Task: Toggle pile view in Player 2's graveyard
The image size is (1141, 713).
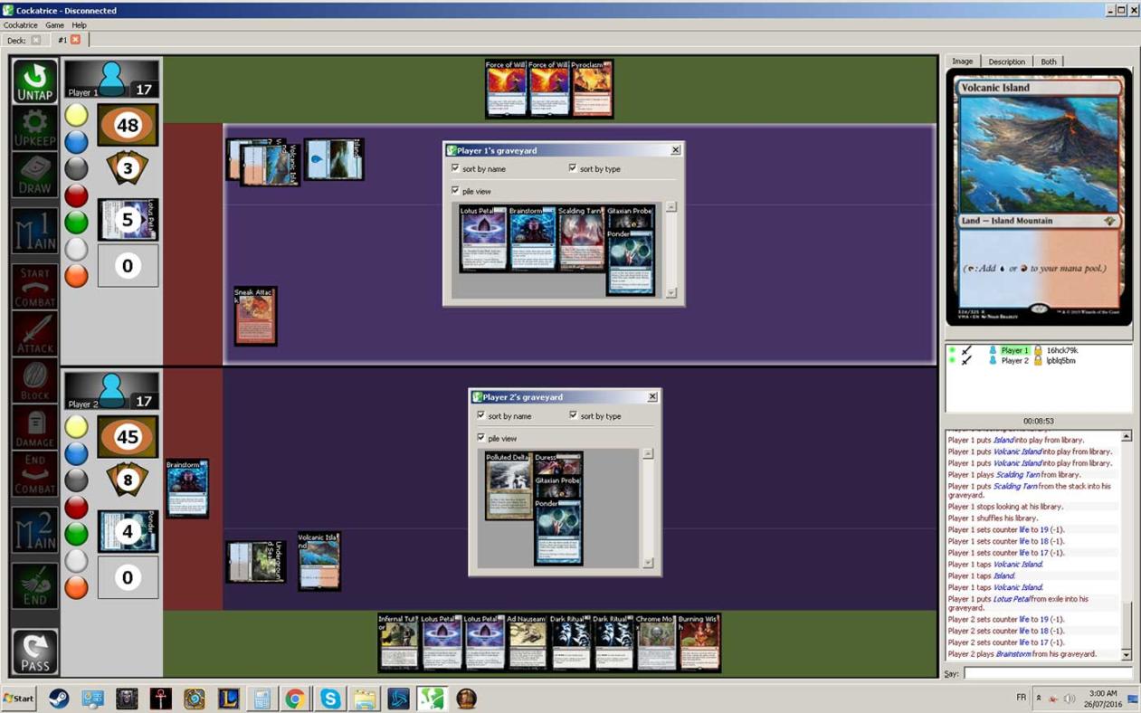Action: click(497, 438)
